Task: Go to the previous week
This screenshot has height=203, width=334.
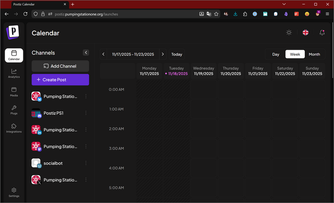Action: click(104, 54)
